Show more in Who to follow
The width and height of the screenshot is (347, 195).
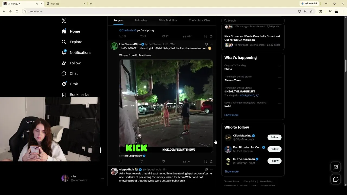pos(231,171)
